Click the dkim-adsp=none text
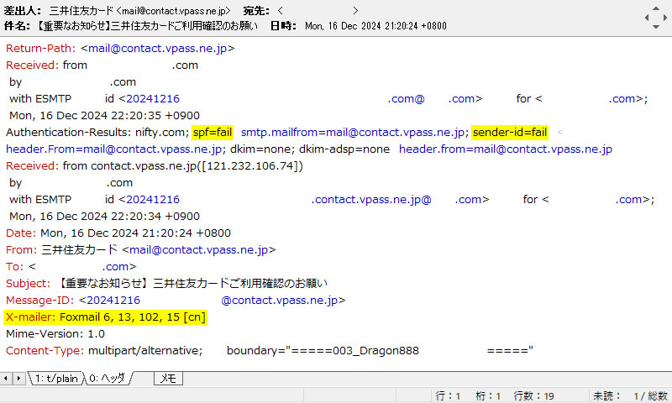The image size is (672, 403). (x=344, y=149)
